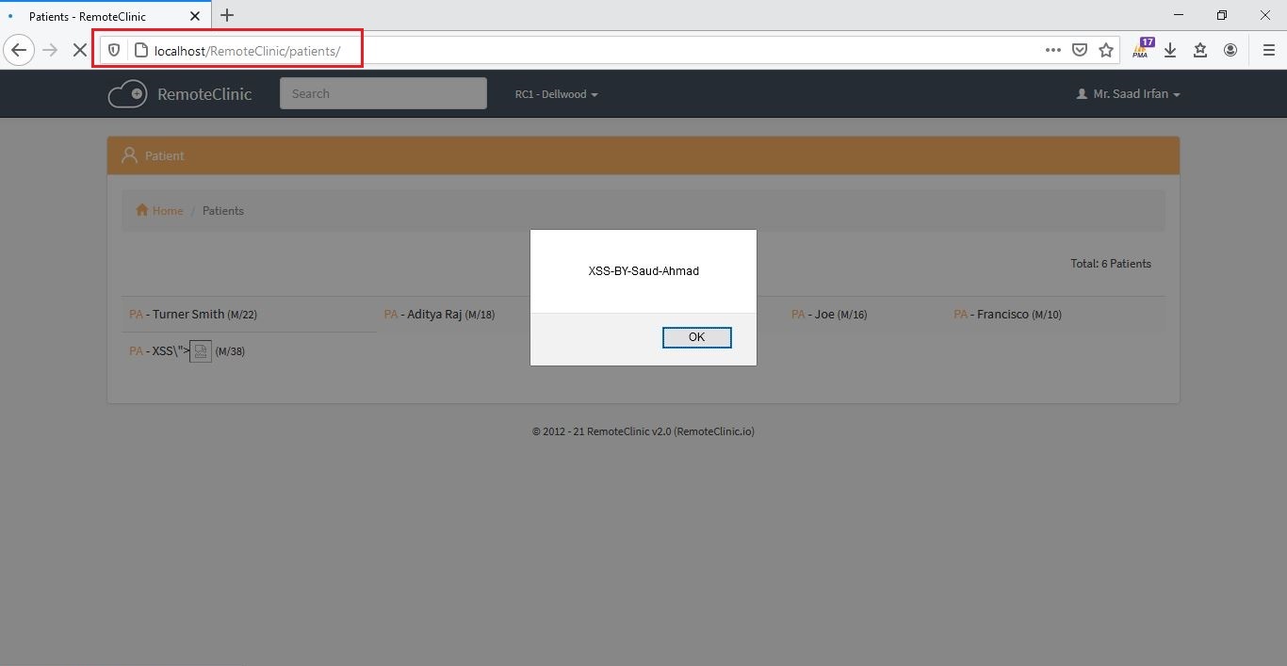Click the Patient header person icon
1287x666 pixels.
point(129,154)
